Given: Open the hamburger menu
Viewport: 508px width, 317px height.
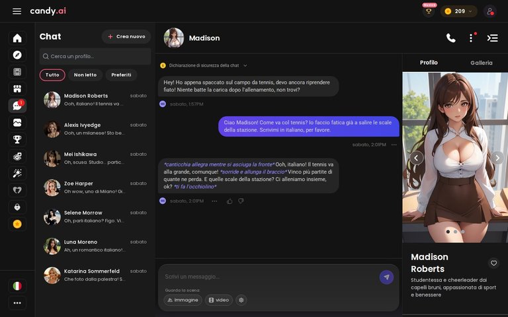Looking at the screenshot, I should (17, 11).
